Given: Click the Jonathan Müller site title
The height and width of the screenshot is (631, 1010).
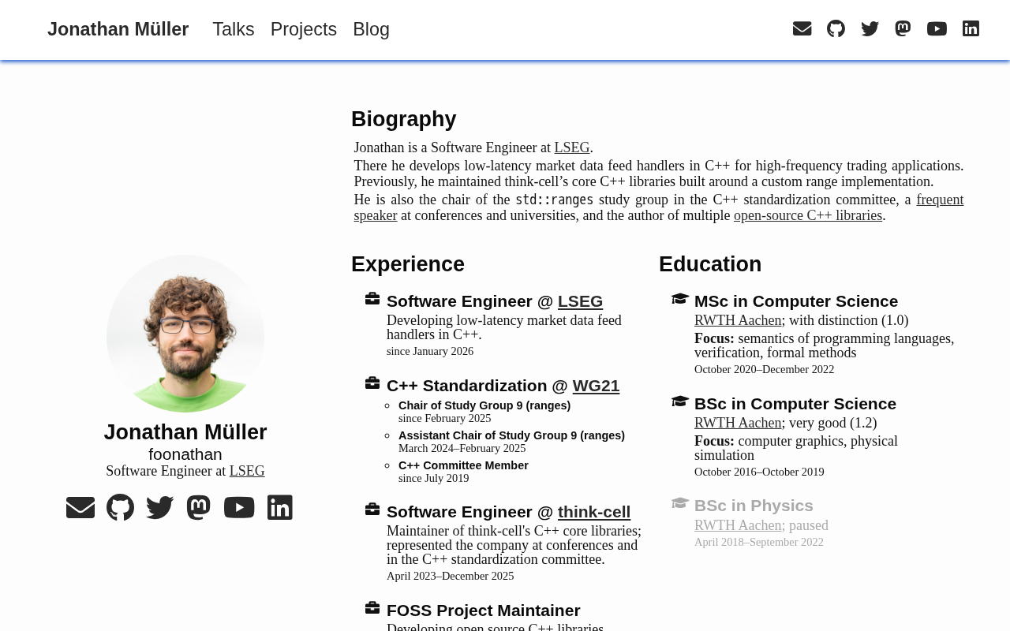Looking at the screenshot, I should [118, 29].
